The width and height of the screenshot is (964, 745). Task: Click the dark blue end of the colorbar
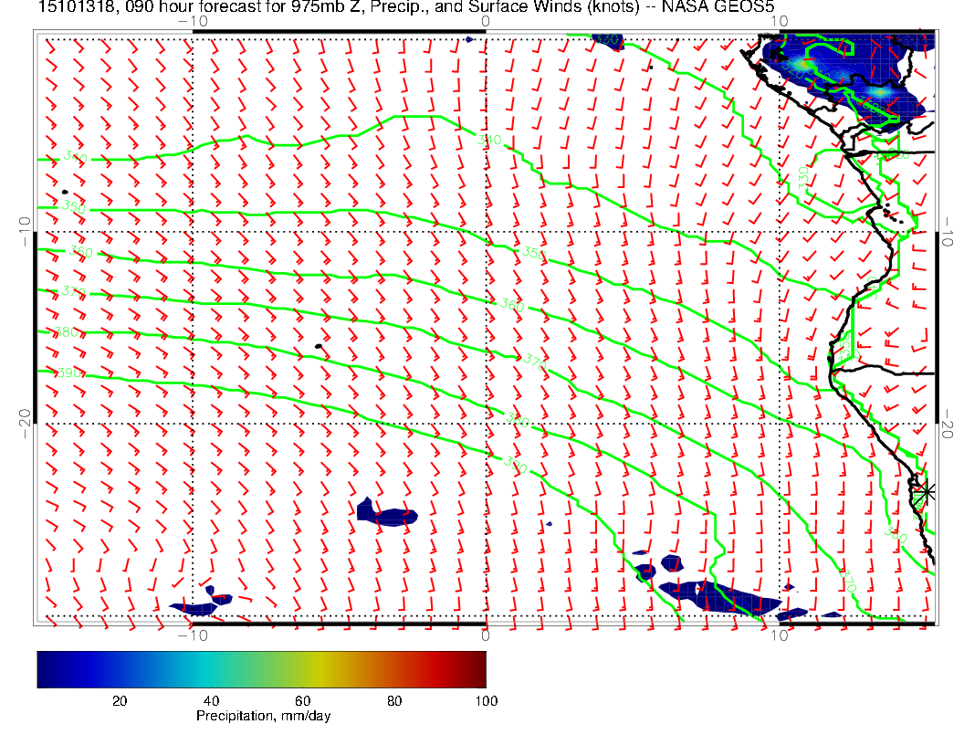pos(44,668)
